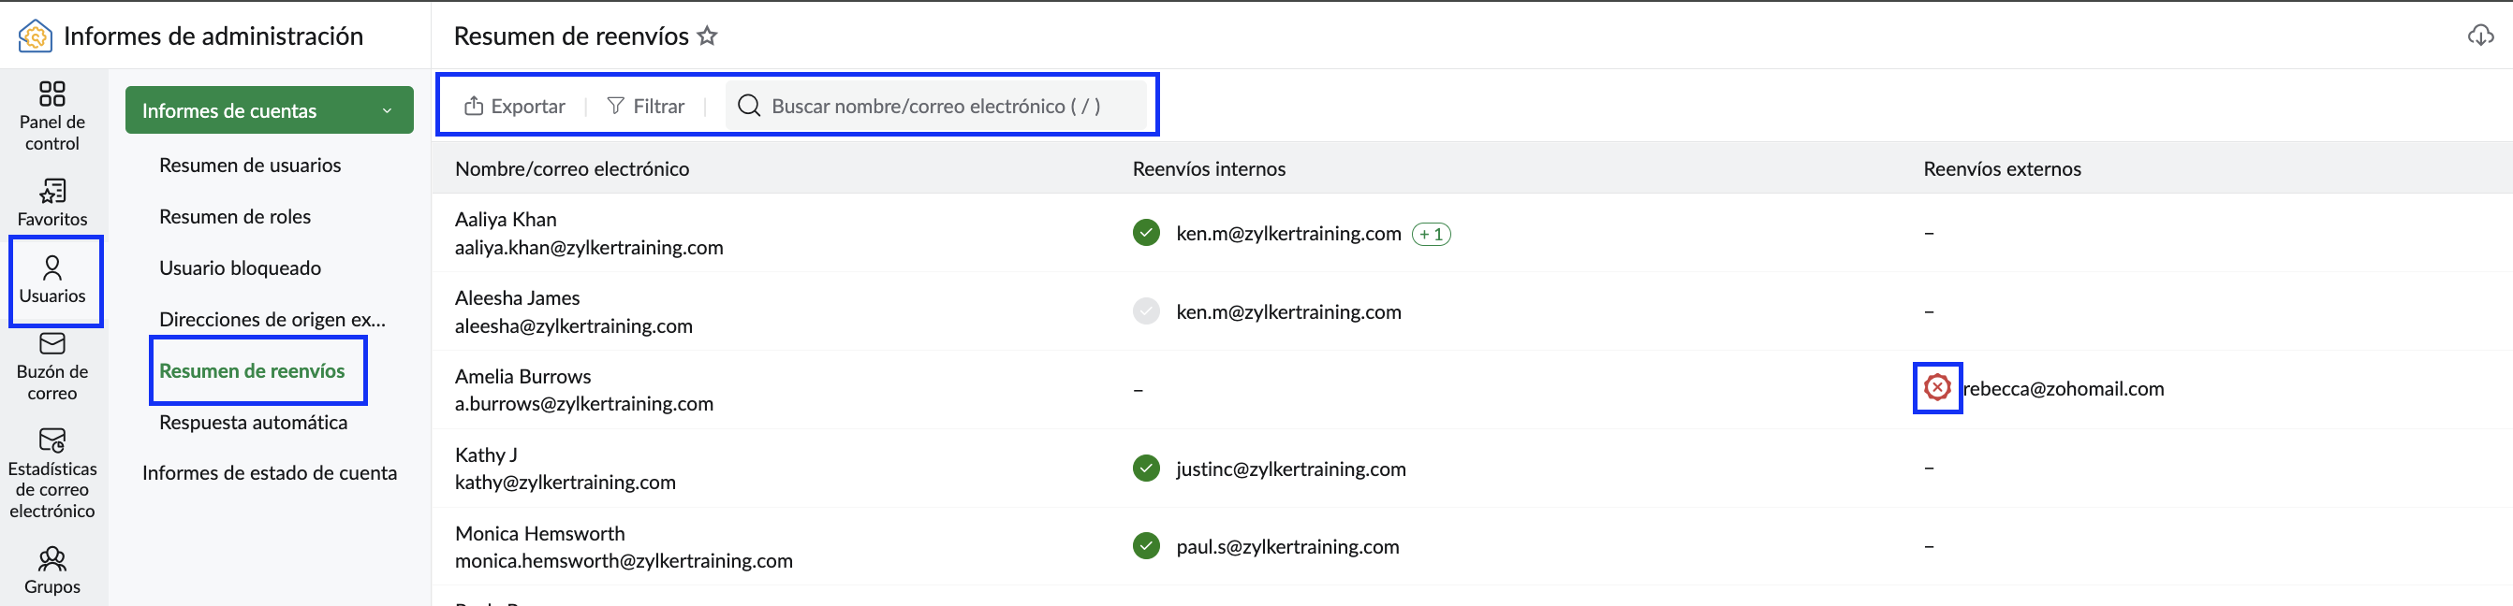Focus the Buscar nombre/correo electrónico field
Screen dimensions: 2513x606
pyautogui.click(x=935, y=107)
